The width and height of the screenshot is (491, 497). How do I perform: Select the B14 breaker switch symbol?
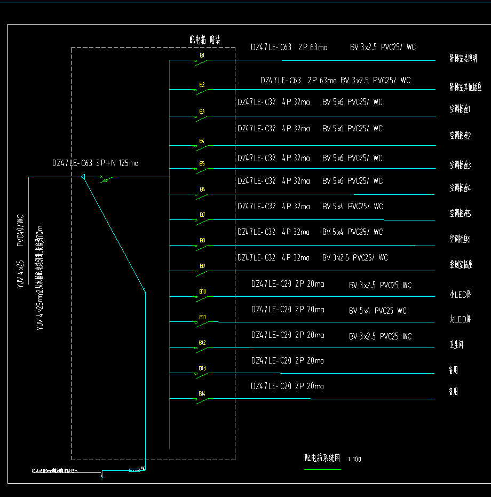201,401
